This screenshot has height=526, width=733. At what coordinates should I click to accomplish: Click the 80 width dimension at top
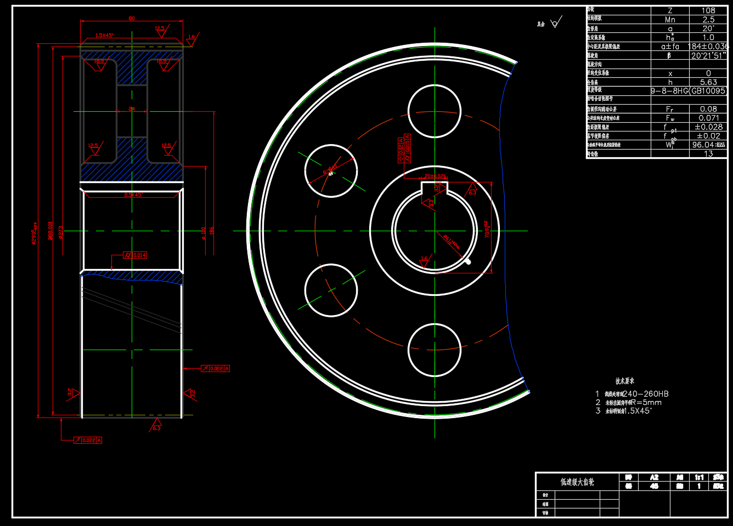point(132,19)
